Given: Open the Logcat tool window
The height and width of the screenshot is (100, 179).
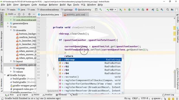Looking at the screenshot, I should tap(22, 95).
